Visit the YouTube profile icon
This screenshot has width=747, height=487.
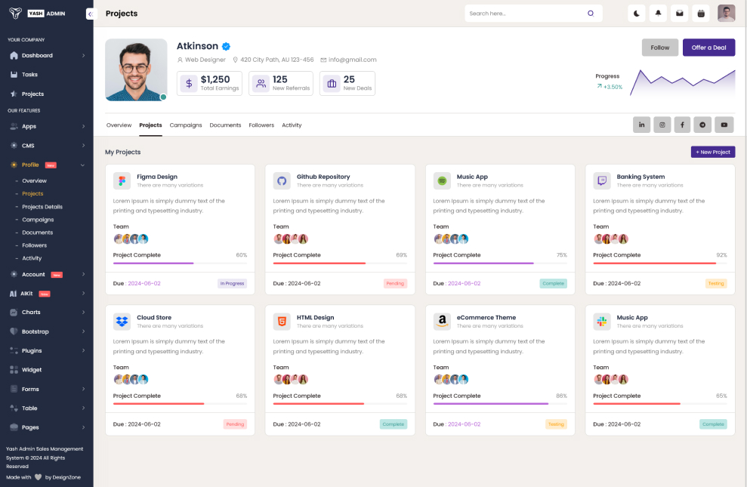click(724, 125)
